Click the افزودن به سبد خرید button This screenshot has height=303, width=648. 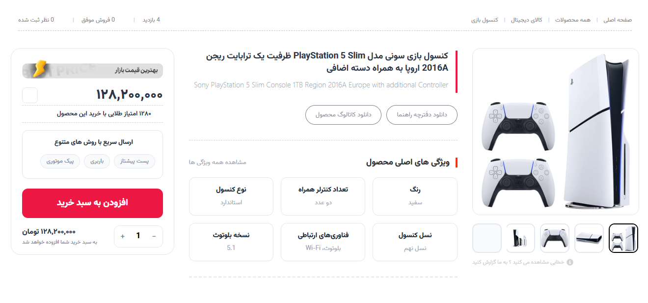tap(92, 203)
